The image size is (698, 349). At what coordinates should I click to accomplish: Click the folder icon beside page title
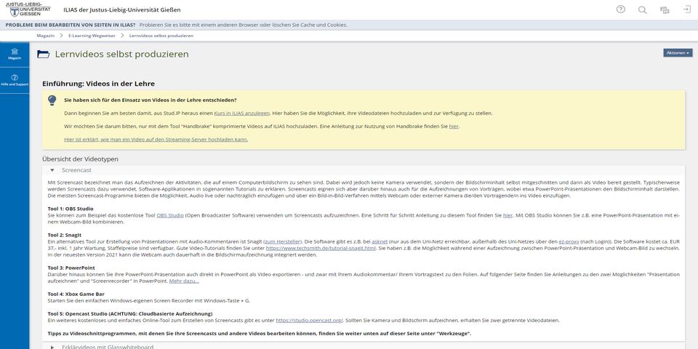[x=43, y=55]
